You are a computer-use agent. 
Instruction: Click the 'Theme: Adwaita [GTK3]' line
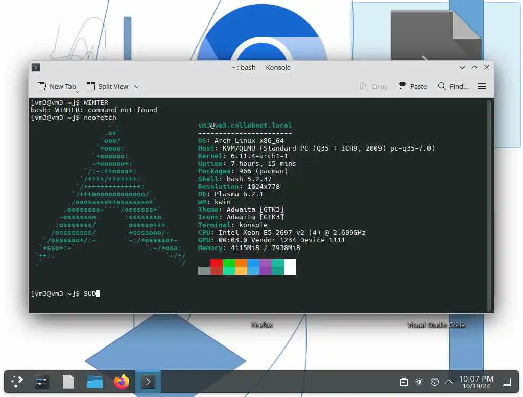(241, 210)
